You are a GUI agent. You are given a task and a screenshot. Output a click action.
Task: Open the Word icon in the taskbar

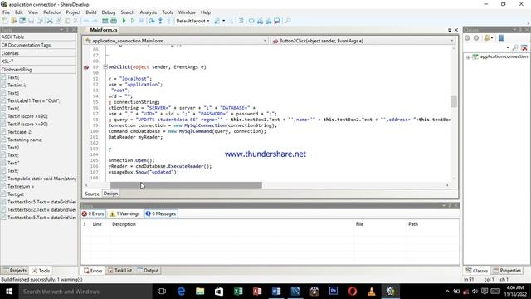pos(276,292)
